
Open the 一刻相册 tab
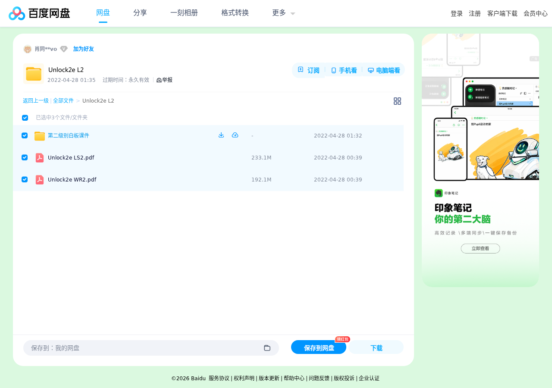click(184, 13)
